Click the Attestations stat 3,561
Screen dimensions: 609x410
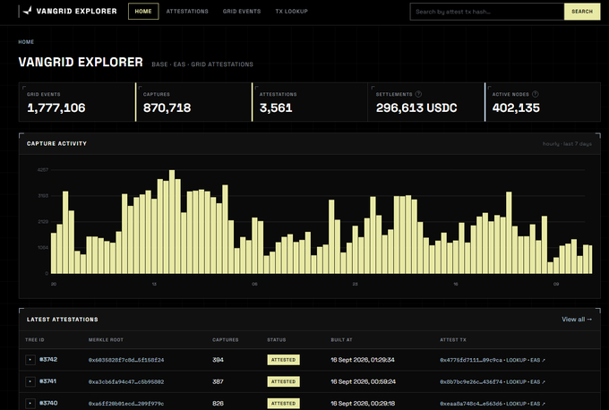[276, 107]
